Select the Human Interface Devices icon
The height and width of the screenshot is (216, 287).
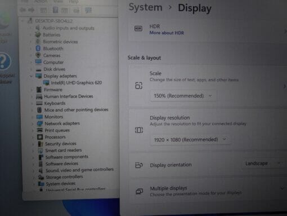click(39, 96)
